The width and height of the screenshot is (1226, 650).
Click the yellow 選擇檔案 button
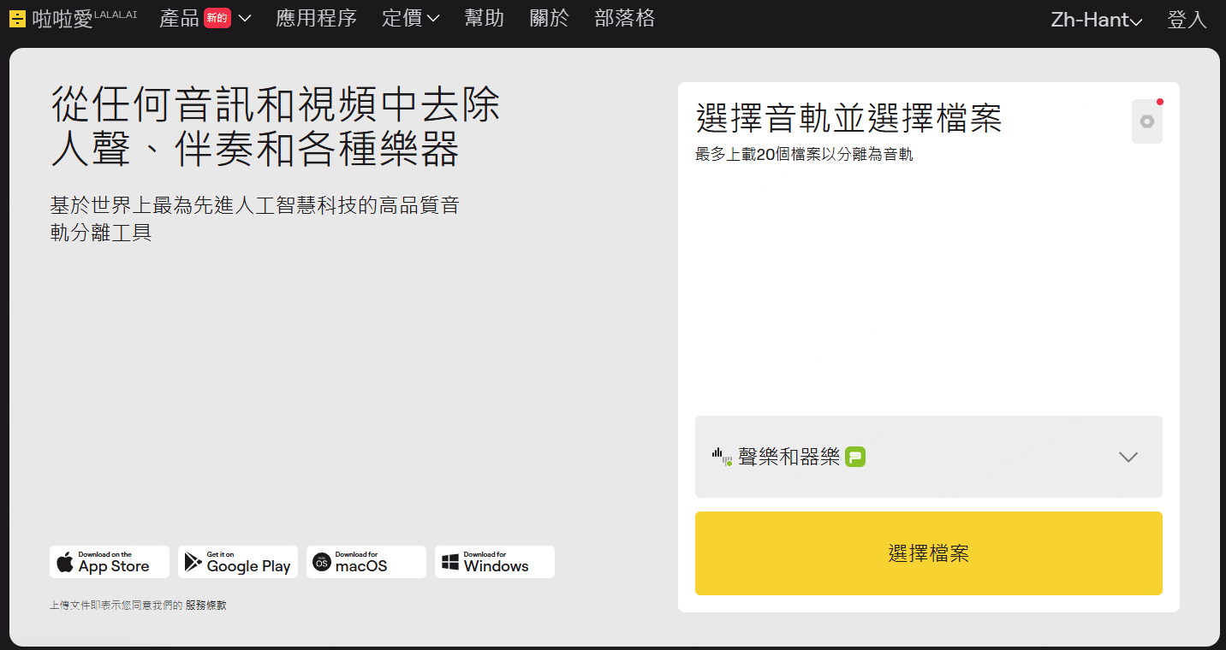click(x=928, y=553)
